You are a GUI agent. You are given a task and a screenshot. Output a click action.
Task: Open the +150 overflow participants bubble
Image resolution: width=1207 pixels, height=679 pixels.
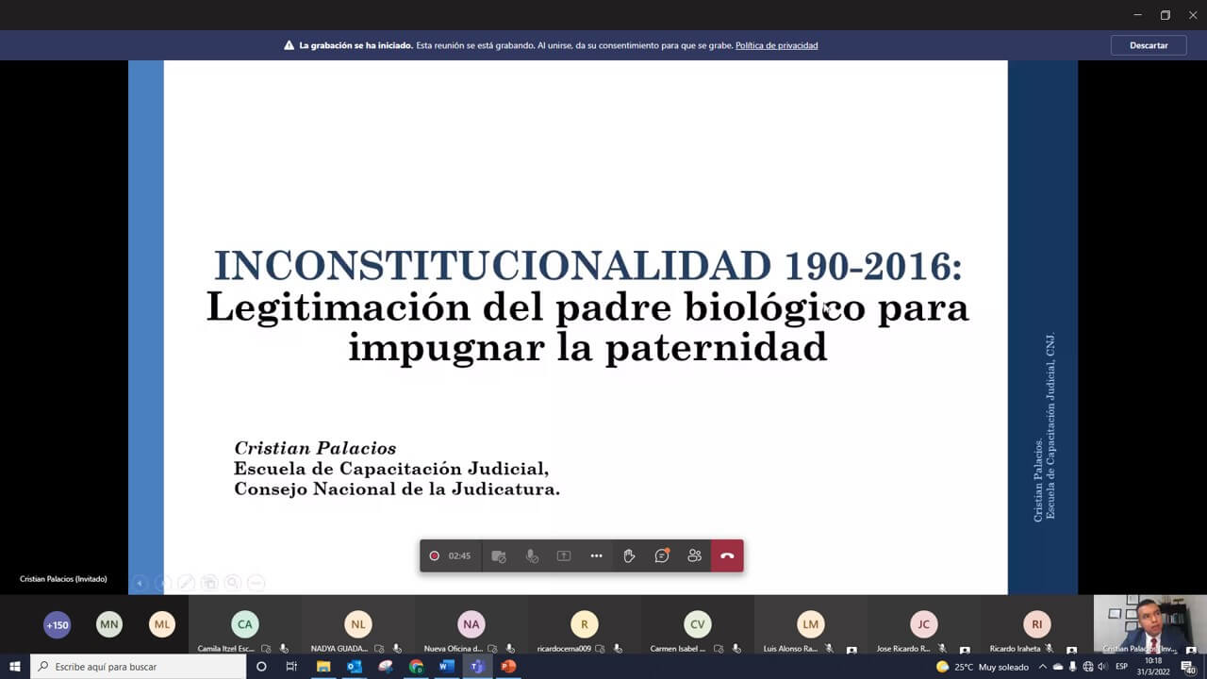(58, 624)
